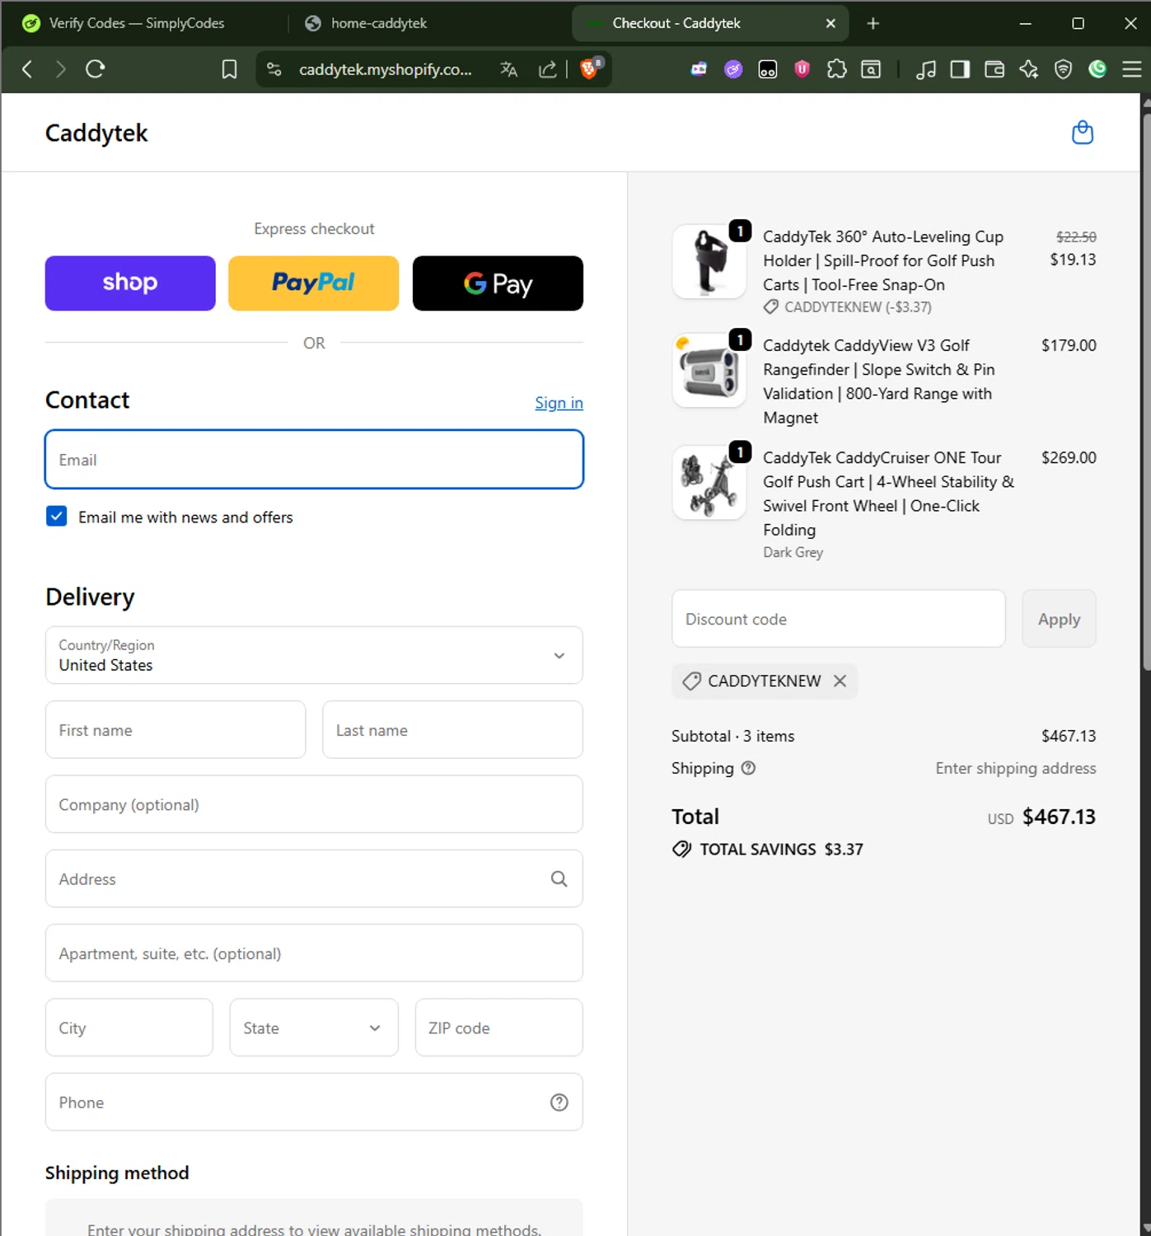This screenshot has height=1236, width=1151.
Task: Click the ZIP code field
Action: pyautogui.click(x=499, y=1028)
